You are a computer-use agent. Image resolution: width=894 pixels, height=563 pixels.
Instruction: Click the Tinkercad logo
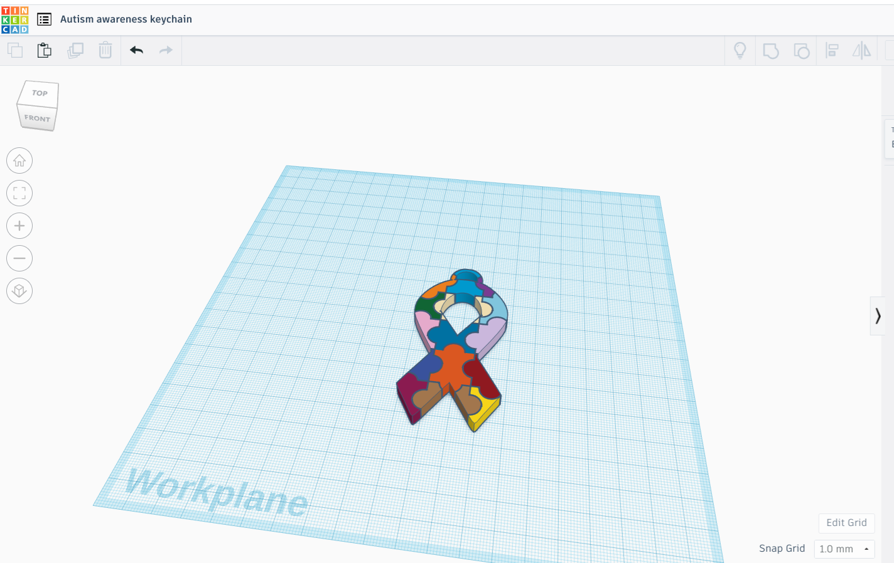coord(15,20)
